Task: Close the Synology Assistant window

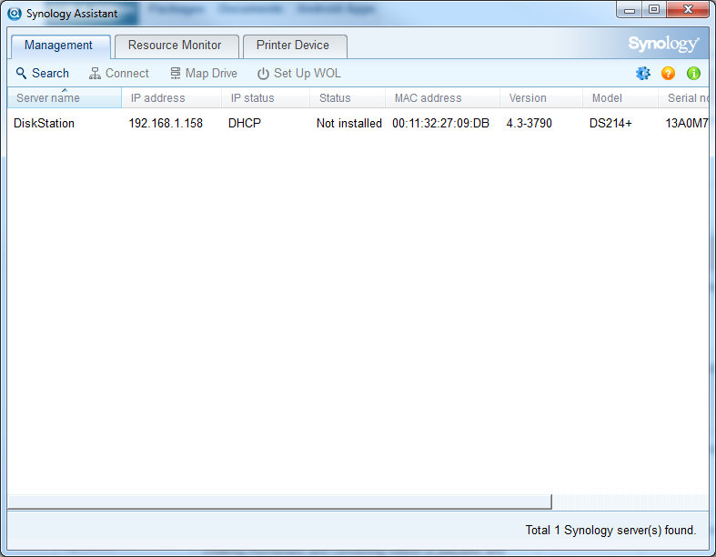Action: (x=688, y=10)
